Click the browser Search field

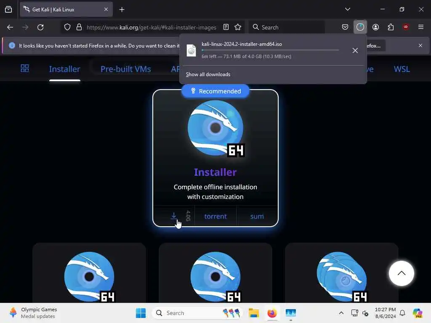pos(287,27)
